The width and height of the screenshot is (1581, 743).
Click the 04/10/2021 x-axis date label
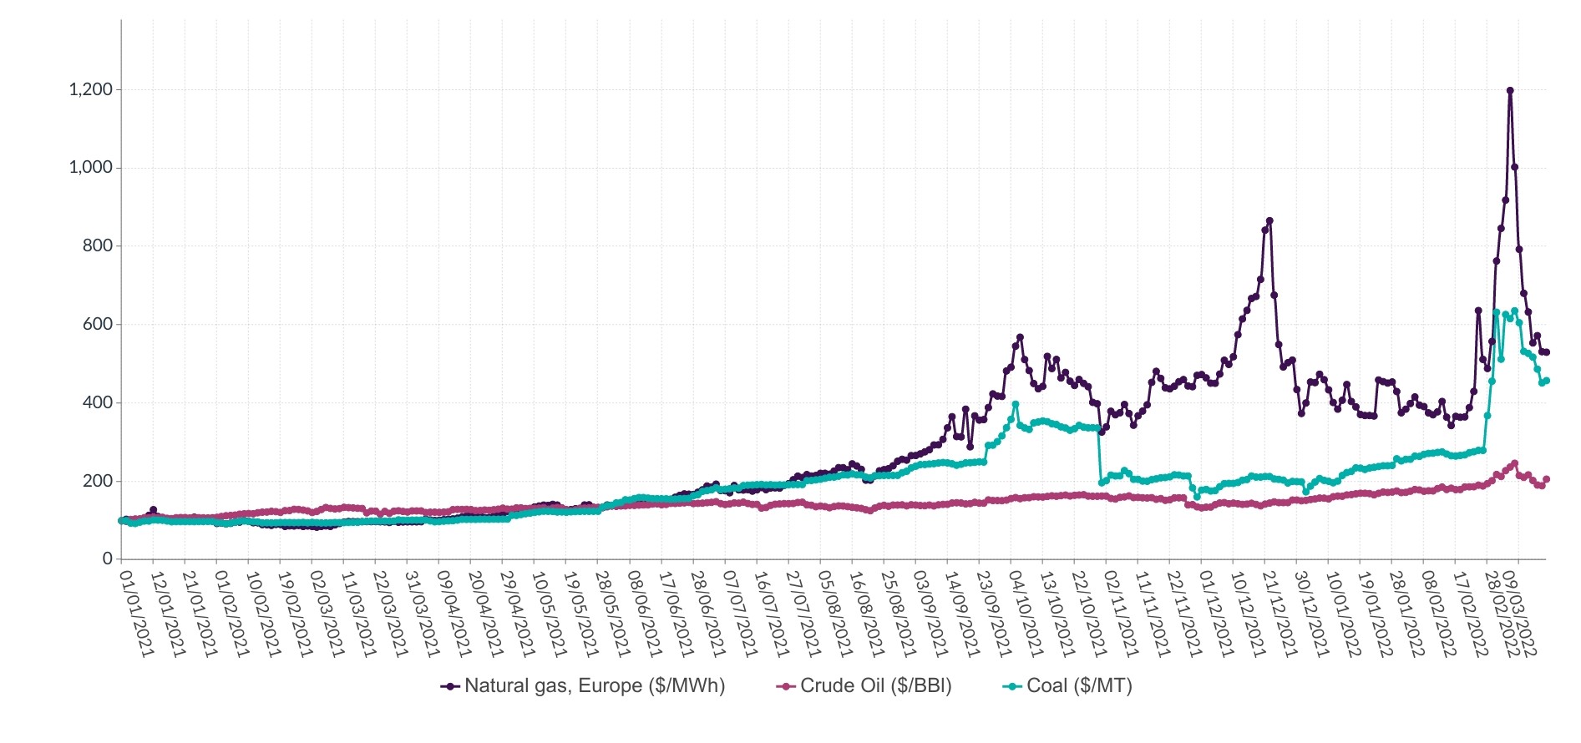click(1026, 614)
